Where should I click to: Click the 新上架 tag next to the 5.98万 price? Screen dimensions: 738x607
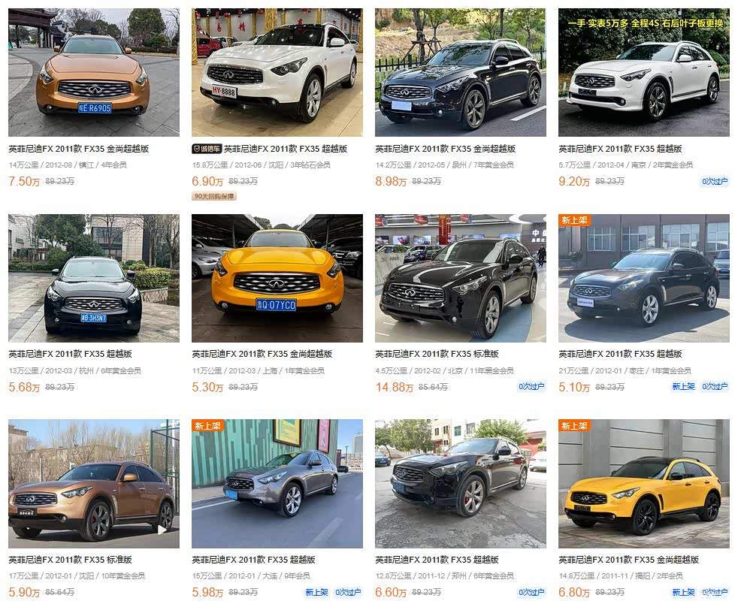(x=316, y=592)
